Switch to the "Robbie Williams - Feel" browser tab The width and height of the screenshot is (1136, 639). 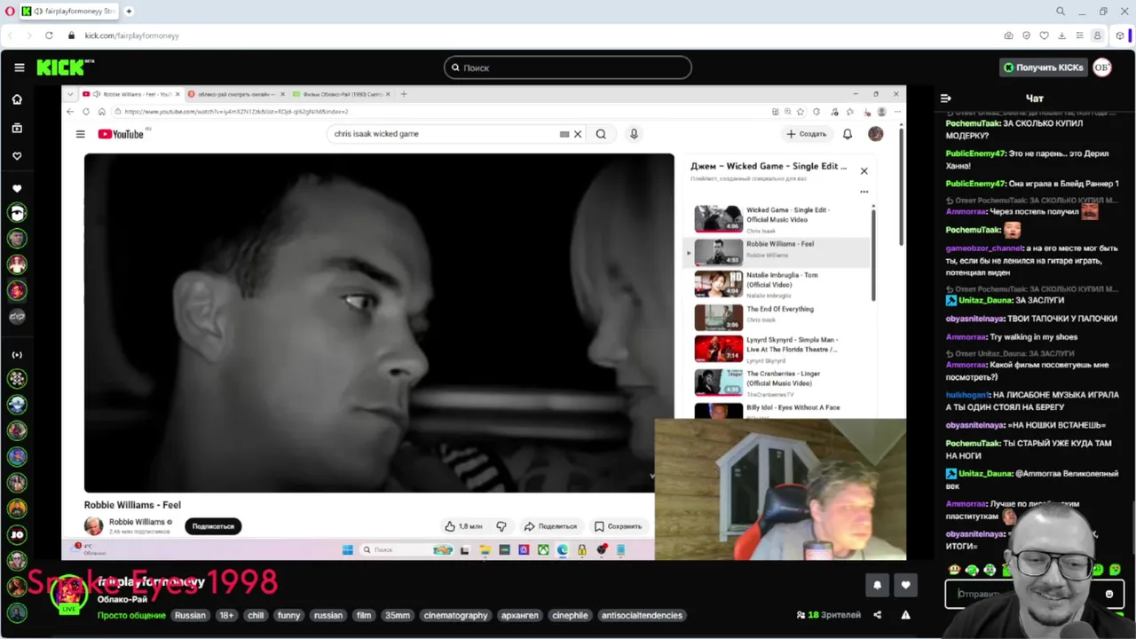(x=130, y=94)
